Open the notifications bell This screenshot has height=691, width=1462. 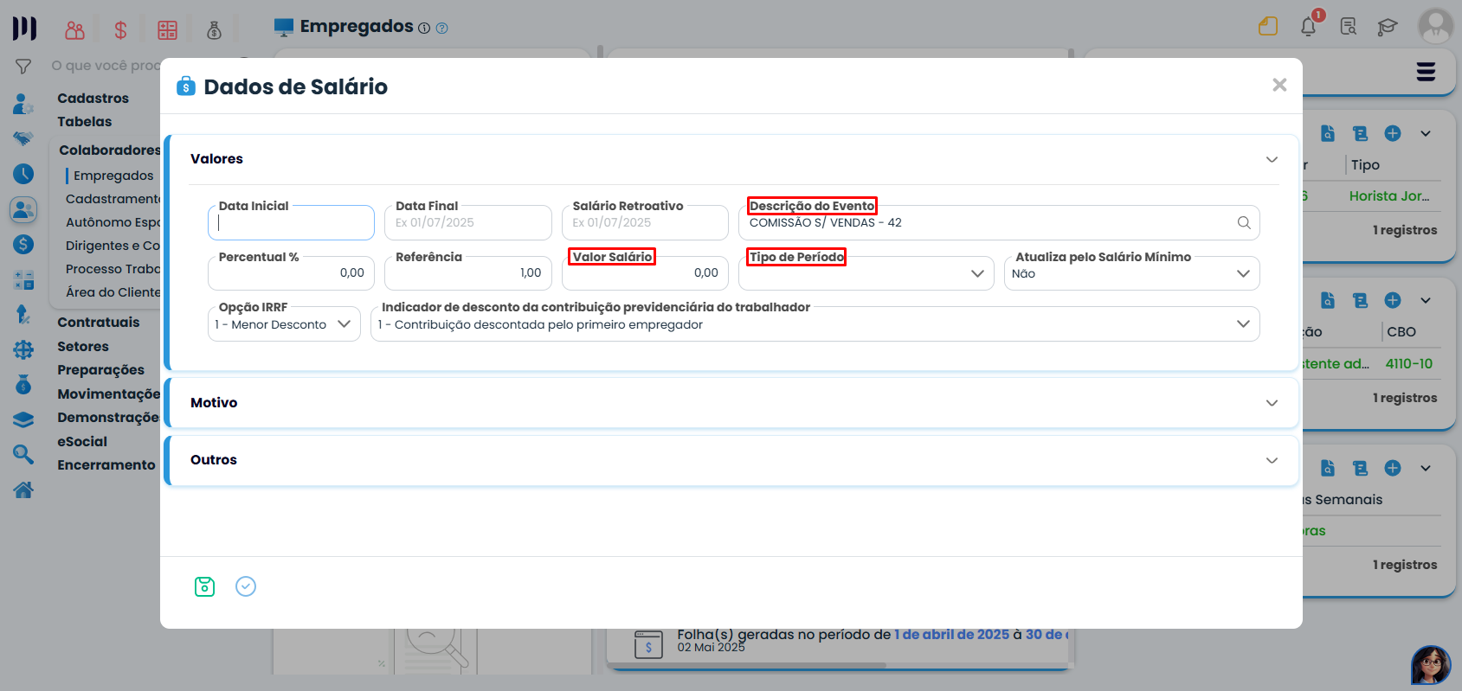click(x=1309, y=26)
